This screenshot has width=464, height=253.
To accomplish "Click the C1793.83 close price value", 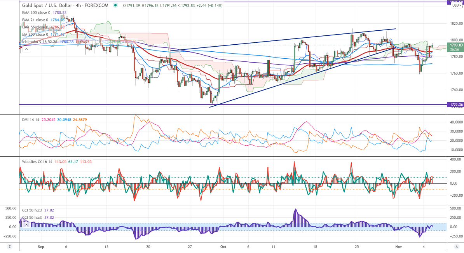I will [x=187, y=5].
